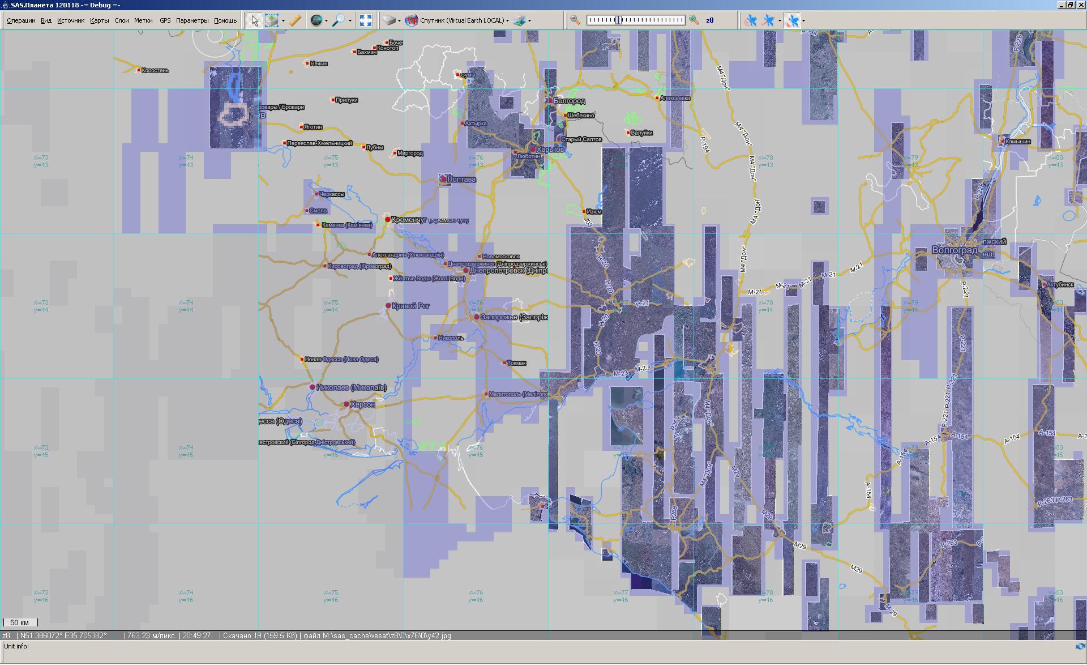Click the zoom in magnifier icon
This screenshot has width=1087, height=666.
click(x=694, y=20)
